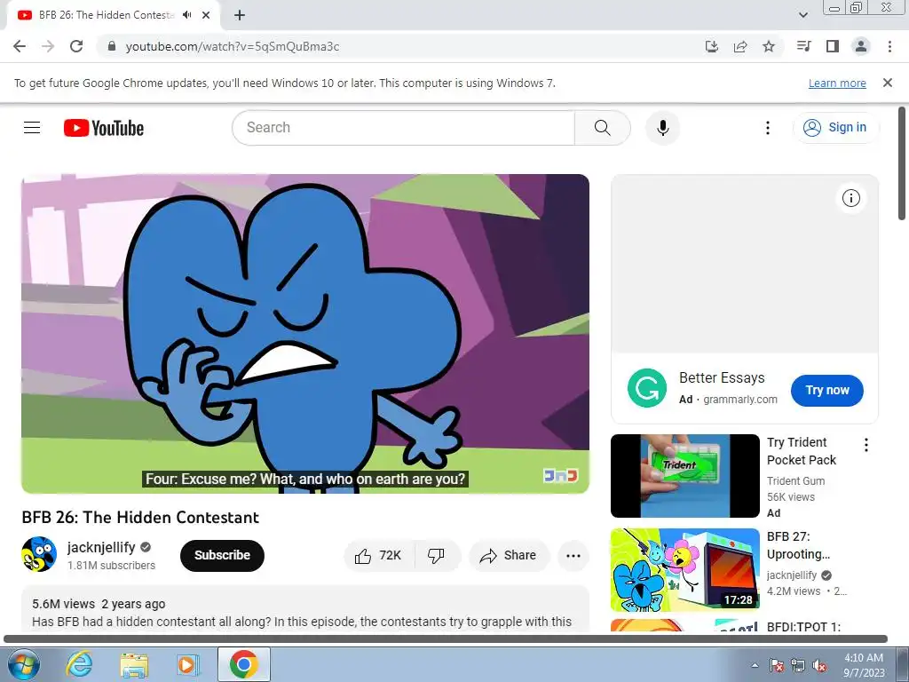Click the BFDI:TPOT 1 video title
This screenshot has width=909, height=682.
(x=803, y=626)
